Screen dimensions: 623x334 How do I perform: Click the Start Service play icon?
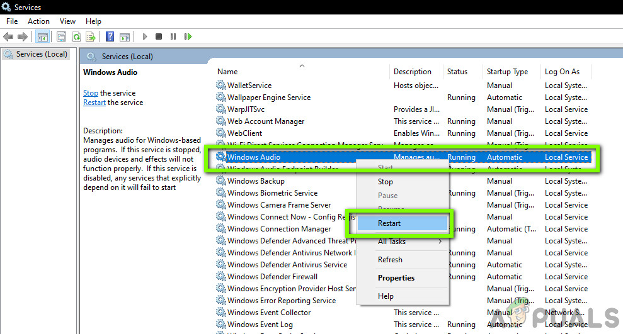(145, 36)
